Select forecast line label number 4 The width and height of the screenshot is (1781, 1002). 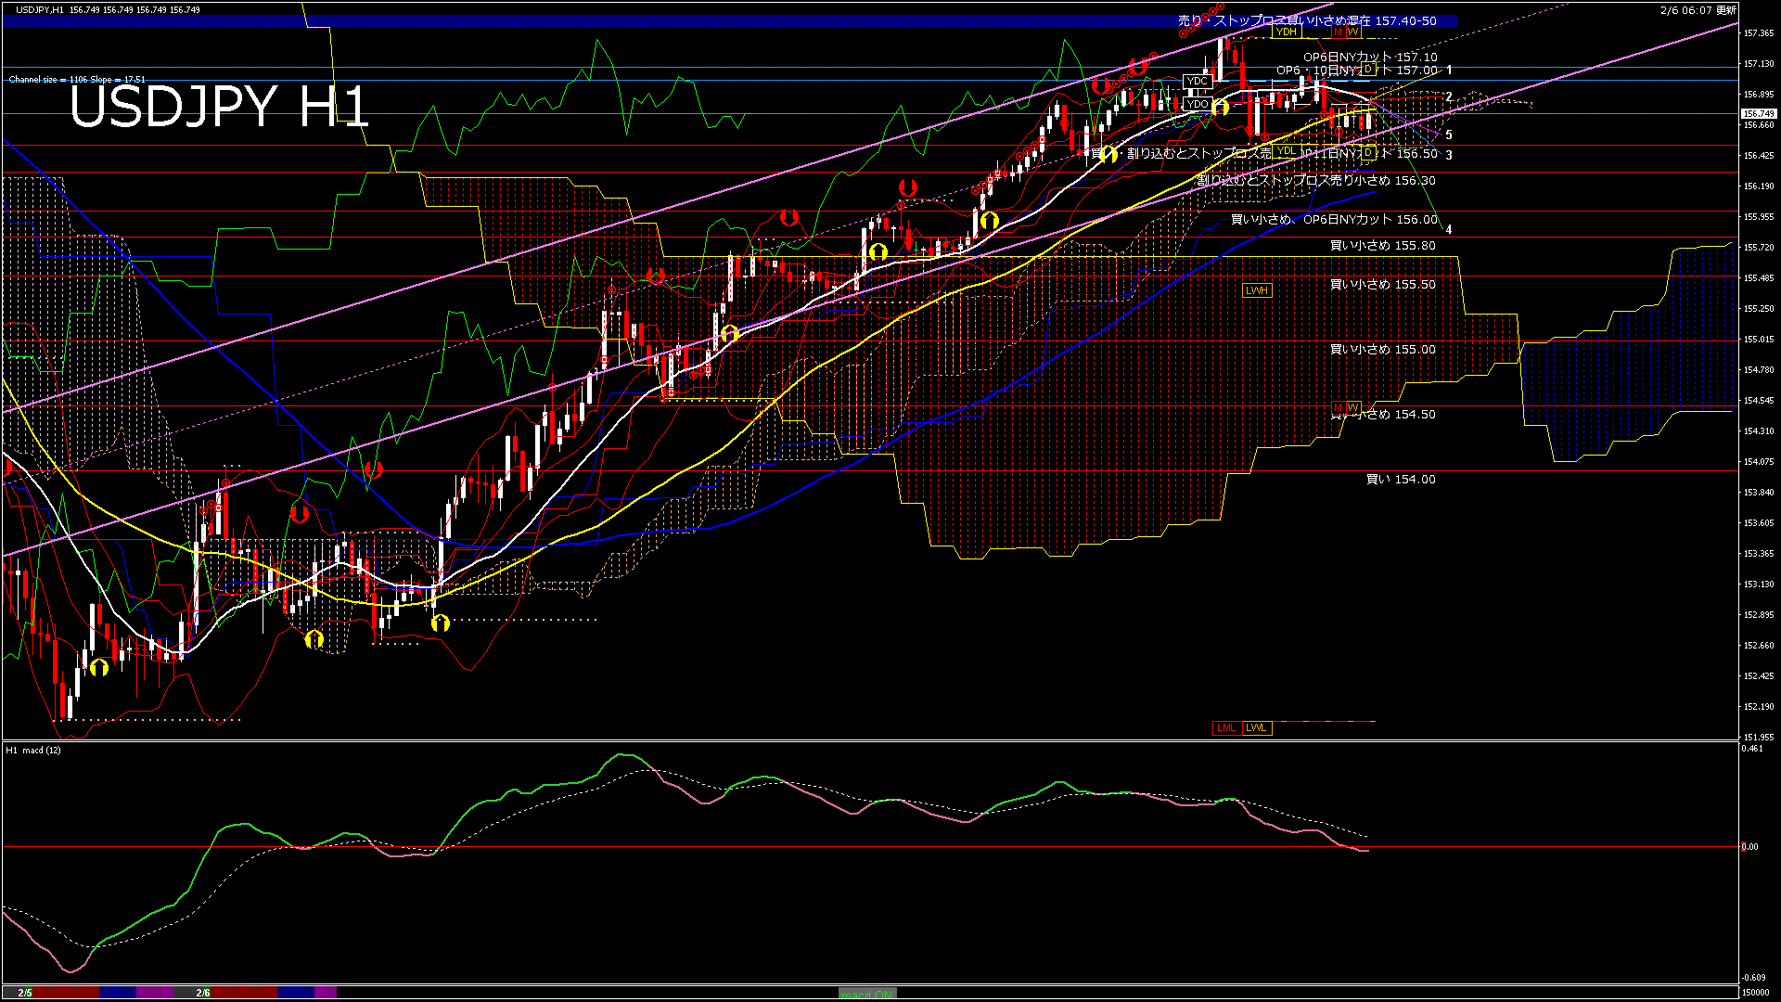[1449, 229]
